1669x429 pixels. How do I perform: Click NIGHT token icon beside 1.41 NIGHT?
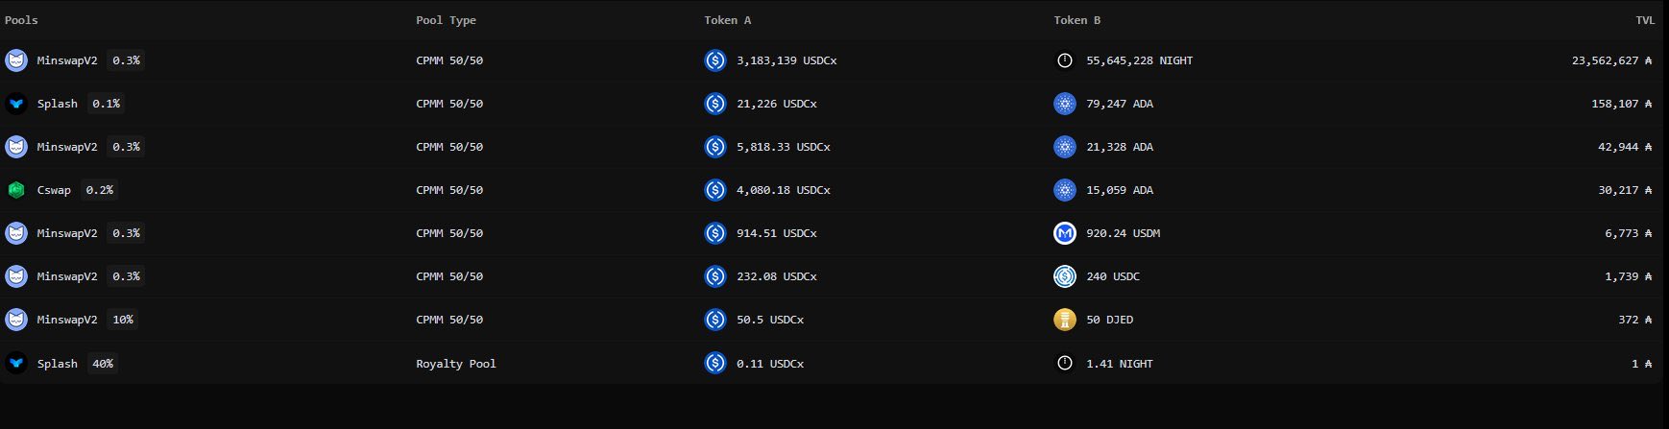(1065, 364)
